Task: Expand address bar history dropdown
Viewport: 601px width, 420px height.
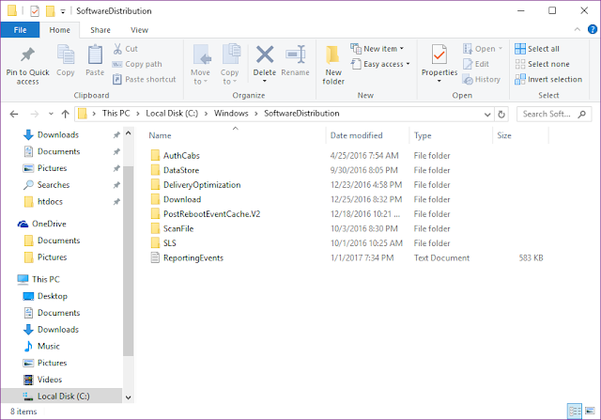Action: [x=487, y=115]
